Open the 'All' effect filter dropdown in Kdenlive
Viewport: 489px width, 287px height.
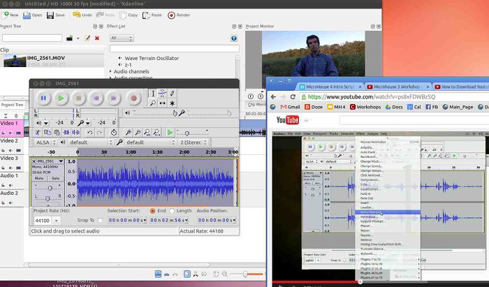tap(122, 38)
